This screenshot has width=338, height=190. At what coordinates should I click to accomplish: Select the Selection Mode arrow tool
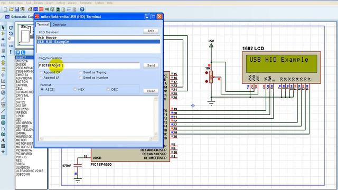click(3, 27)
